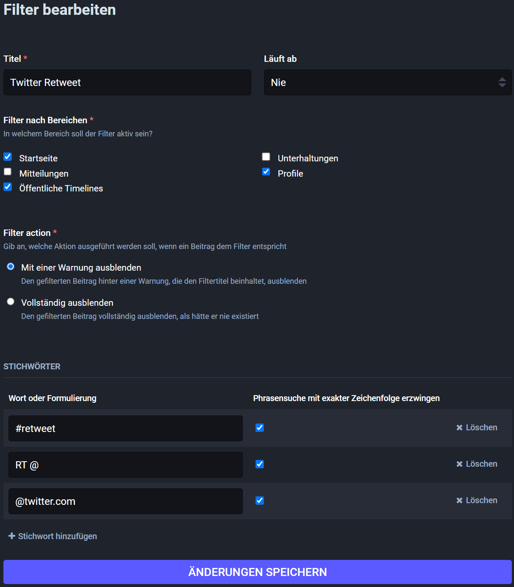Toggle exact phrase checkbox for #retweet row
The image size is (514, 587).
tap(260, 428)
